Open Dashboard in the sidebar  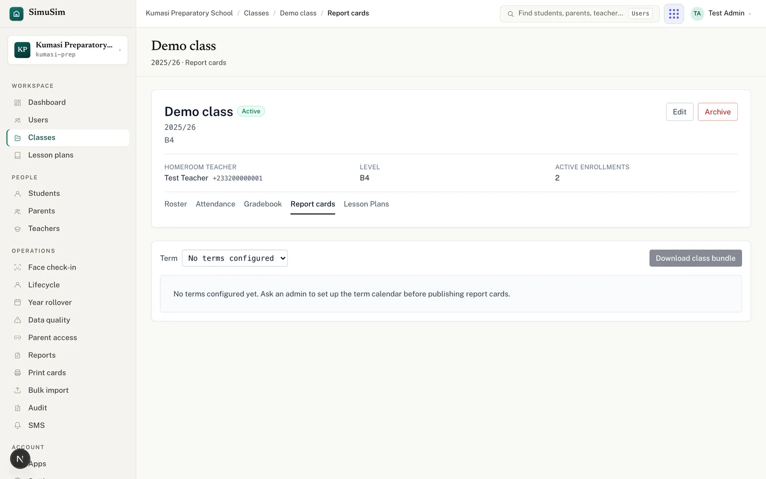[68, 103]
